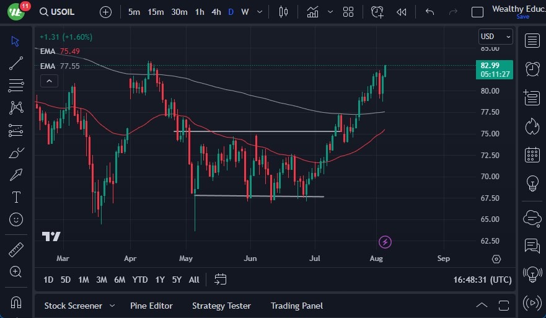Pick the text annotation tool
This screenshot has width=546, height=318.
(16, 197)
